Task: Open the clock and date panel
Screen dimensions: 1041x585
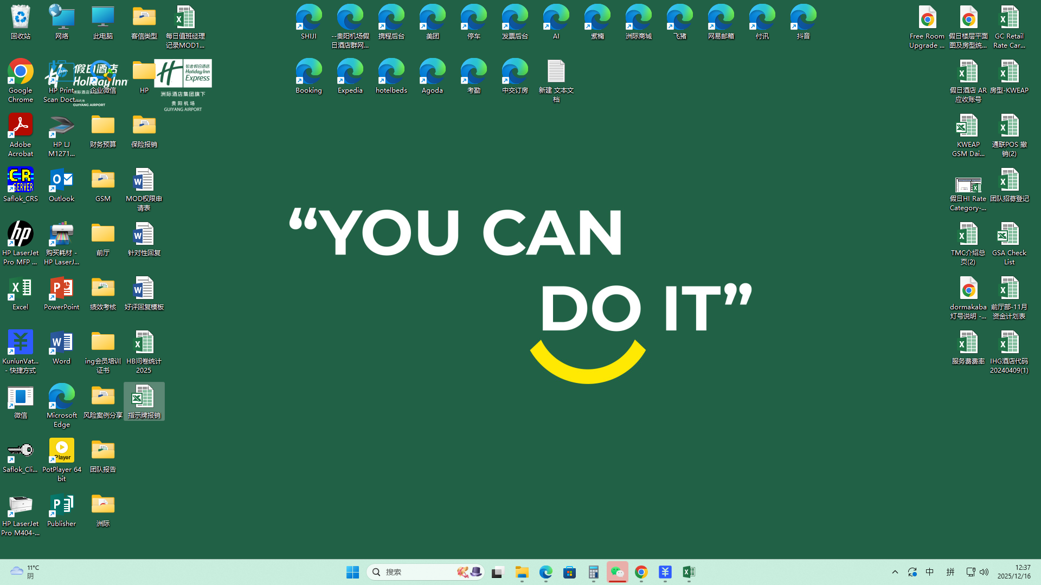Action: pyautogui.click(x=1014, y=572)
